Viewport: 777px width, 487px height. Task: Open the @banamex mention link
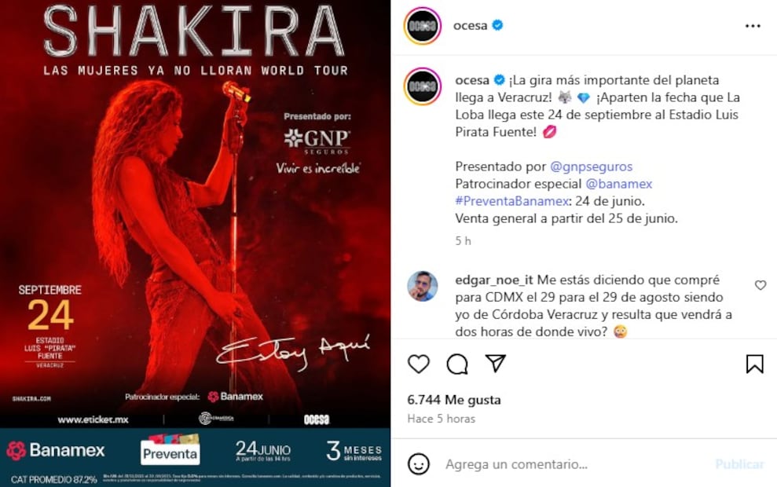(x=619, y=184)
